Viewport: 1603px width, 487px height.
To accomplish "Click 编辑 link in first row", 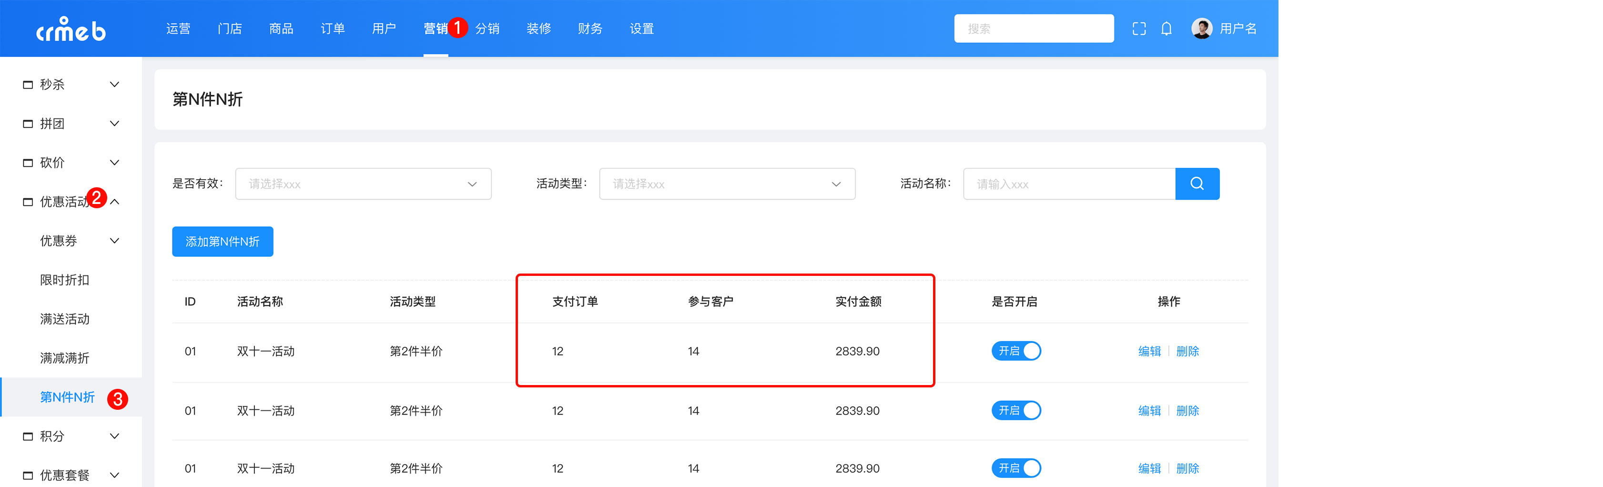I will (x=1149, y=351).
